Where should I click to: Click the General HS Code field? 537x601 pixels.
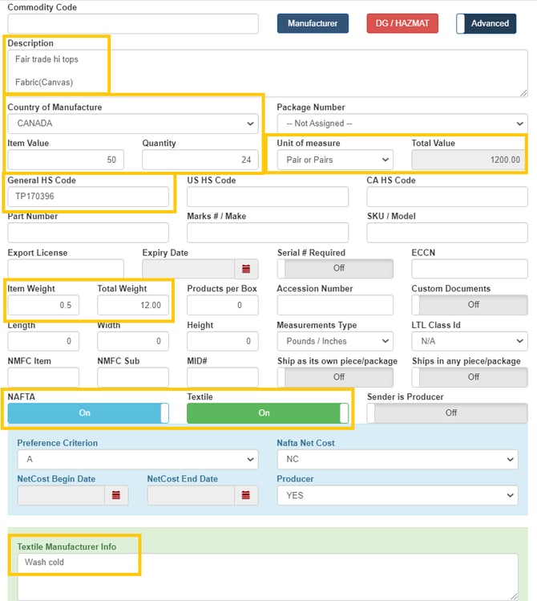click(x=88, y=196)
